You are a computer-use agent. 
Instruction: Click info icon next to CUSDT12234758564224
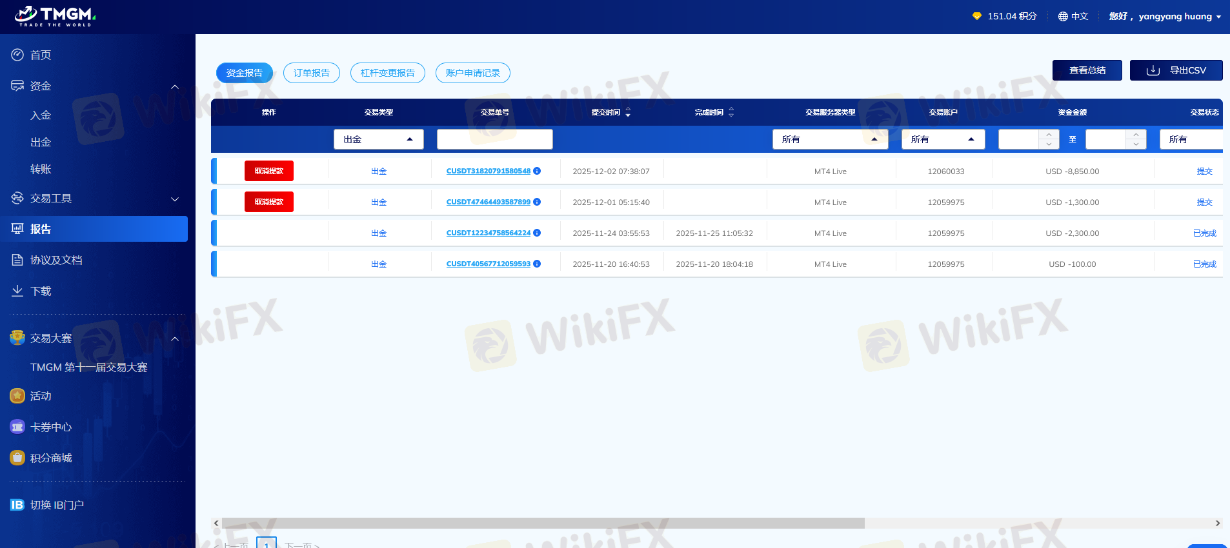pos(537,233)
